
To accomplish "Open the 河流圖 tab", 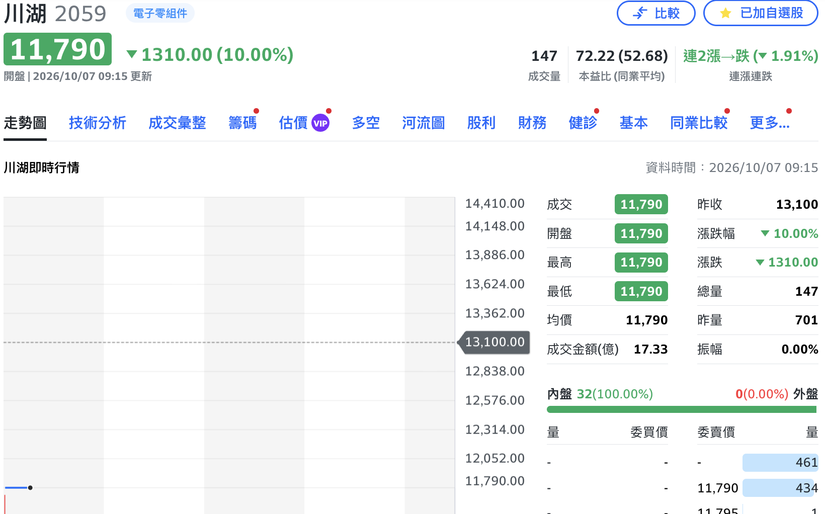I will tap(424, 123).
